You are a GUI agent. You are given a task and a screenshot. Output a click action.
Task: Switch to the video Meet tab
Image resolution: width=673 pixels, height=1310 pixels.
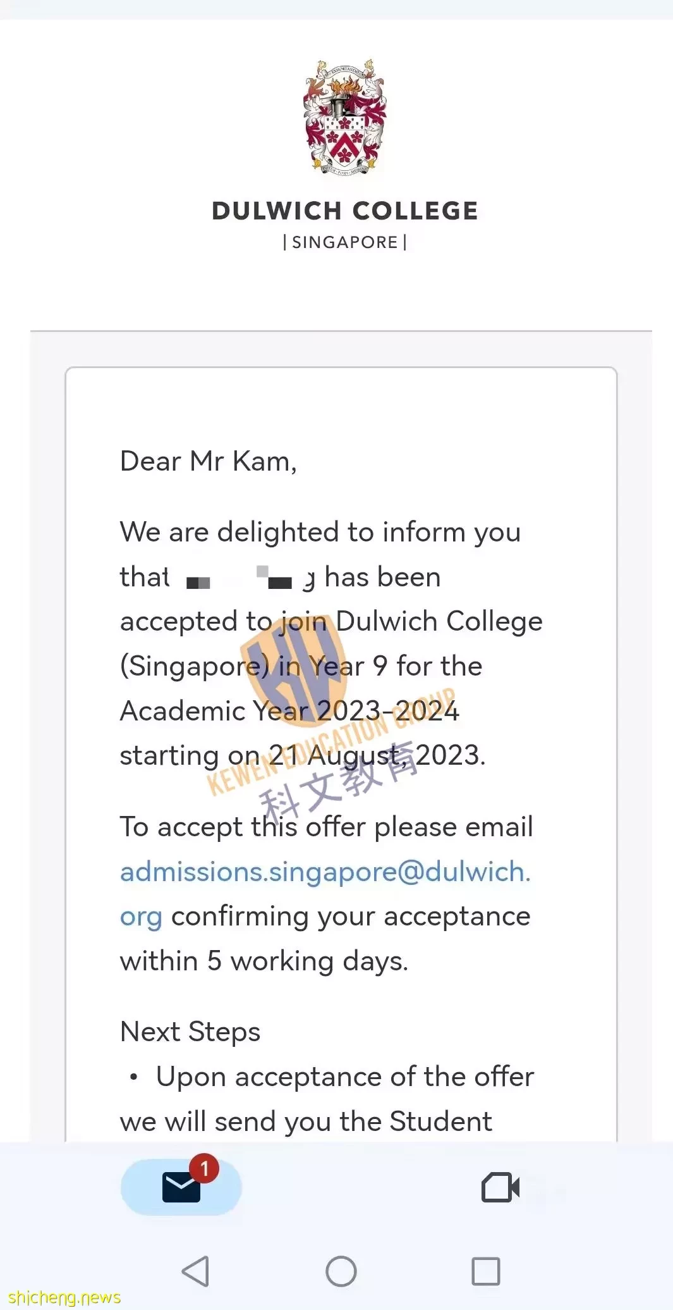pyautogui.click(x=500, y=1187)
